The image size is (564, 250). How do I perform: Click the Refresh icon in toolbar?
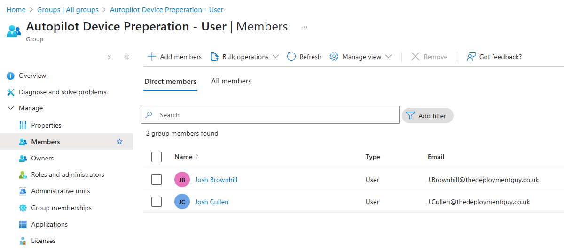coord(291,57)
